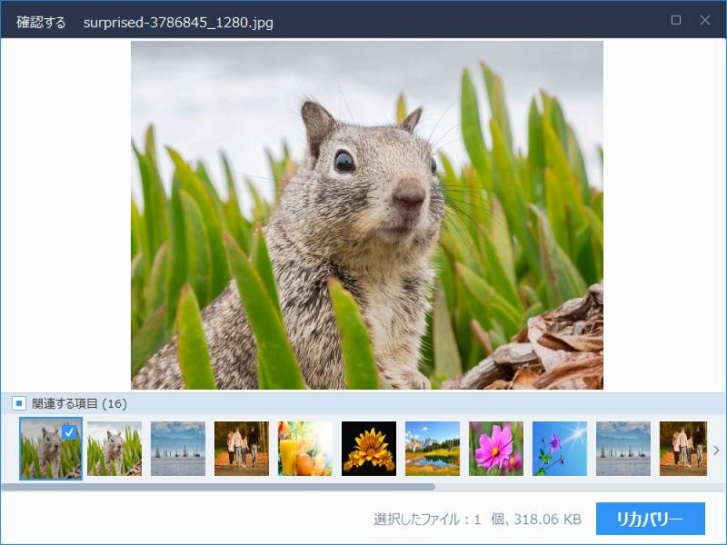Pick the orange juice glass thumbnail
This screenshot has height=545, width=727.
(305, 449)
